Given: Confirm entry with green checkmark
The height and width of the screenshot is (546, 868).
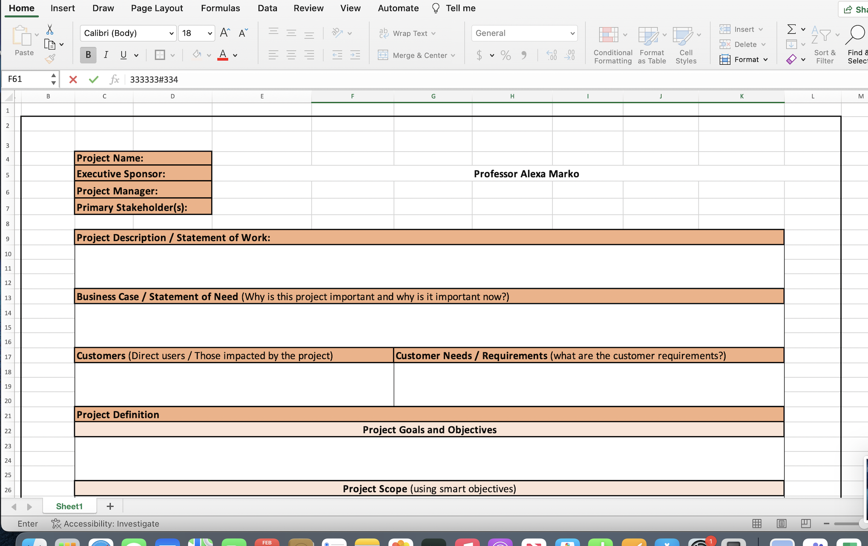Looking at the screenshot, I should click(94, 79).
